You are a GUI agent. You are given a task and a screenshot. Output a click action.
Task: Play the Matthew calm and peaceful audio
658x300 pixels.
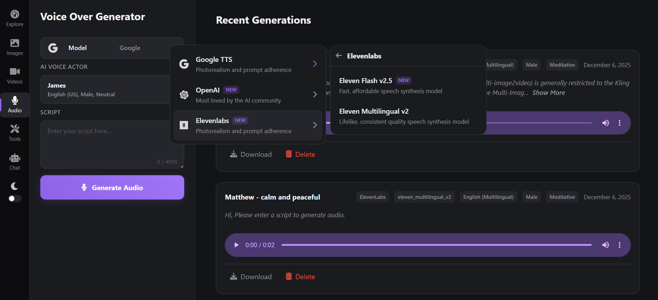pos(236,245)
